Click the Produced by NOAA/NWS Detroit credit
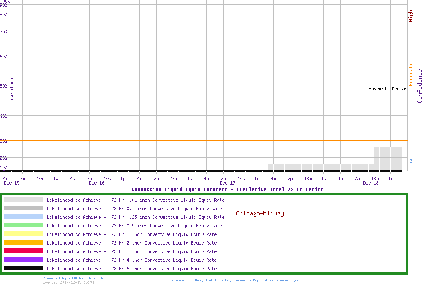Viewport: 429px width, 287px height. click(73, 278)
